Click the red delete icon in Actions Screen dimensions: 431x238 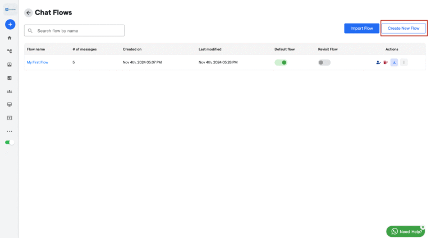point(386,62)
